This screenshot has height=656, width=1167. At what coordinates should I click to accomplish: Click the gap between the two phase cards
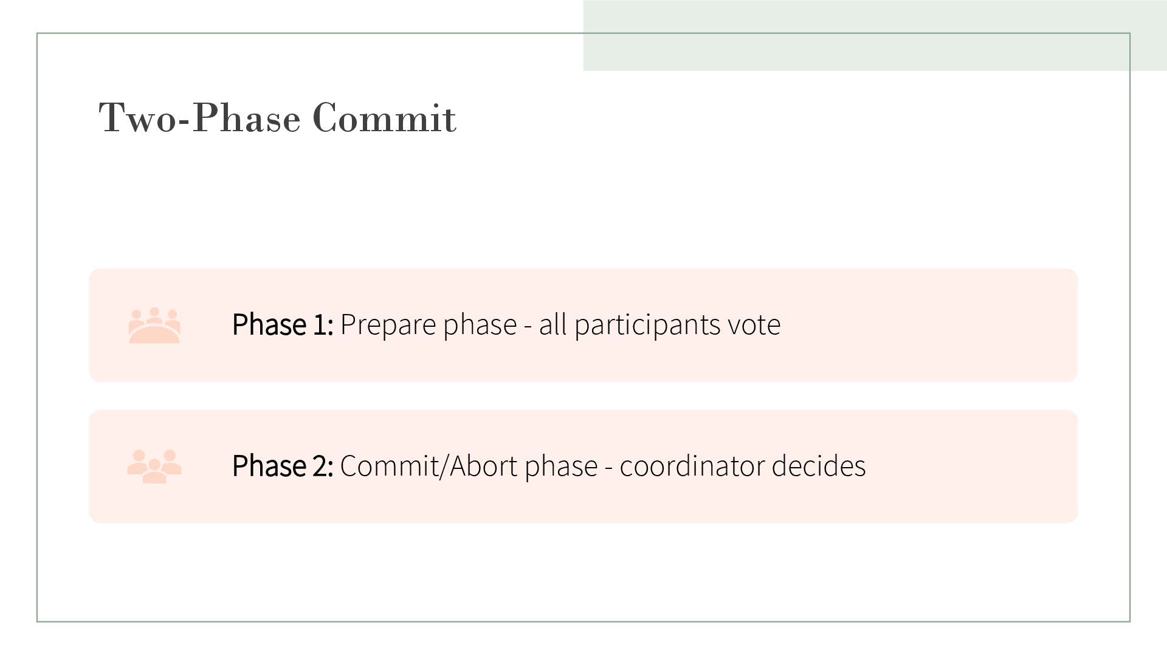(583, 396)
